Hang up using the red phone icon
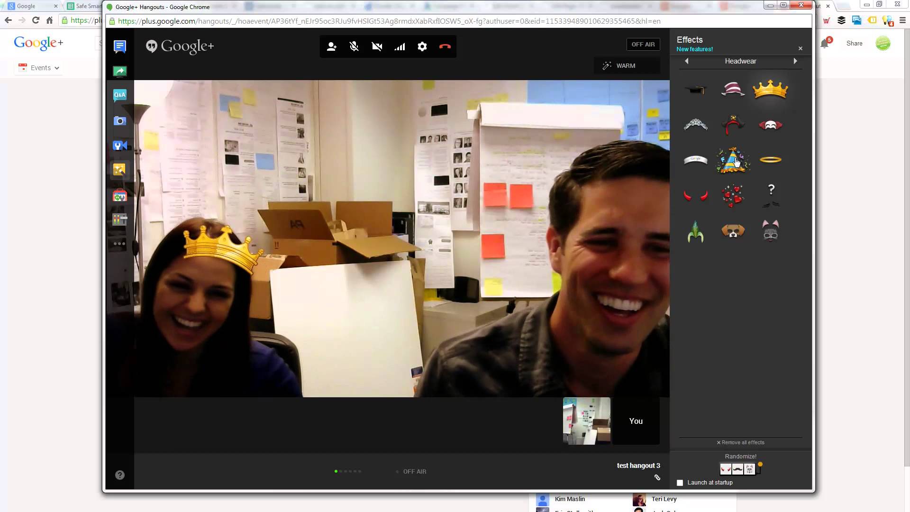Screen dimensions: 910x512 445,46
